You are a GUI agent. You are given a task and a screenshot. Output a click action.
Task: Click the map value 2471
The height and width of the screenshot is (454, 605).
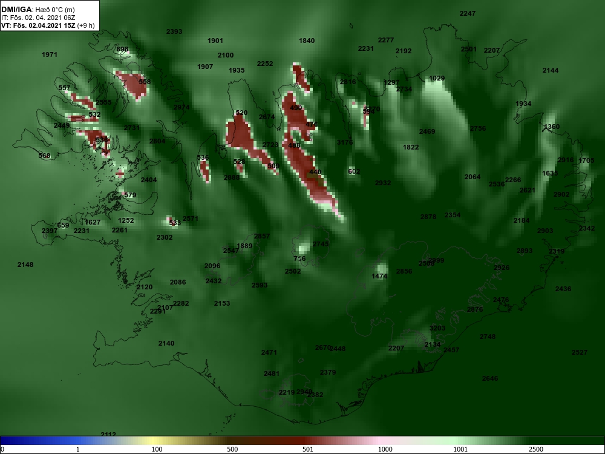(269, 352)
